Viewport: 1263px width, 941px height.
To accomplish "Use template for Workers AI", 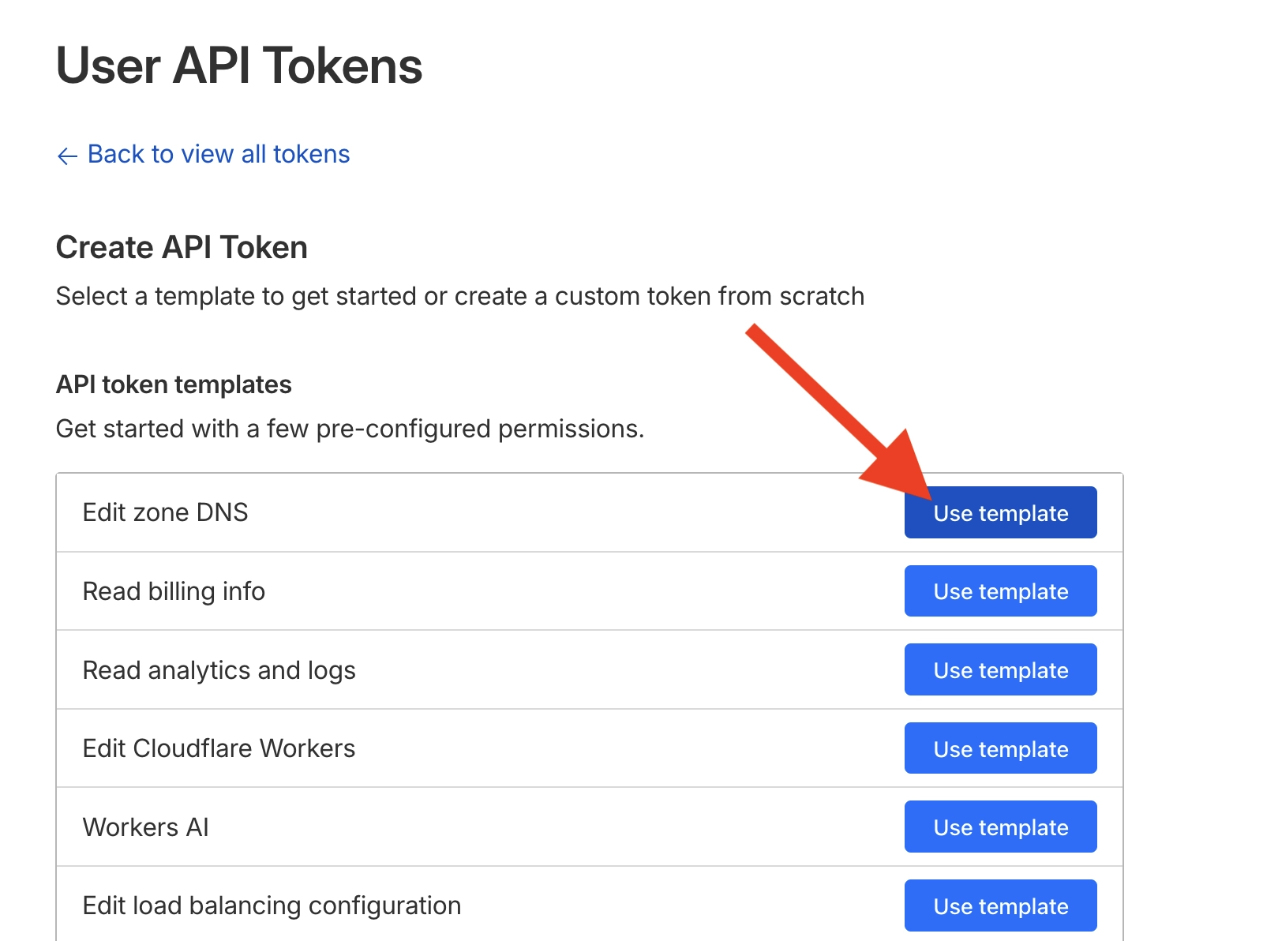I will tap(1000, 827).
